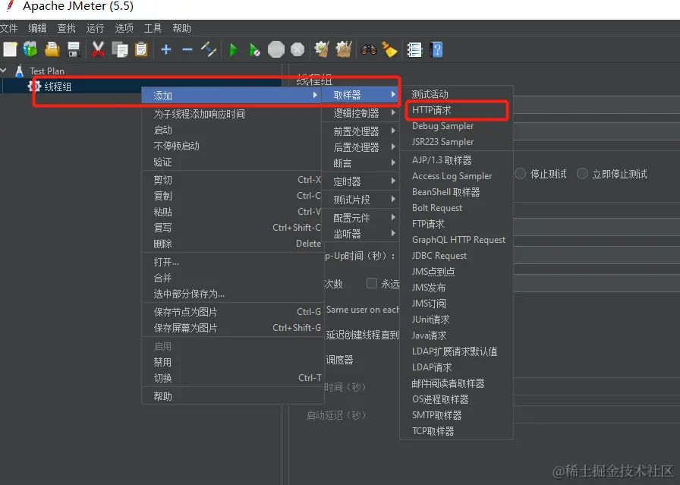
Task: Open the 运行 menu
Action: click(x=95, y=28)
